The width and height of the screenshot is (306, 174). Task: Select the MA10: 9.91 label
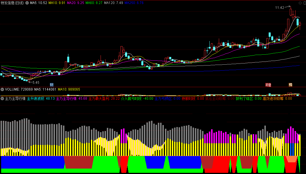(x=57, y=3)
